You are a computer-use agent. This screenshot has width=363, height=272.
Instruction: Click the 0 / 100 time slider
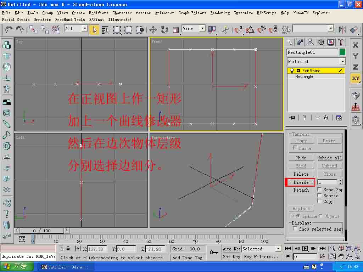[x=42, y=230]
